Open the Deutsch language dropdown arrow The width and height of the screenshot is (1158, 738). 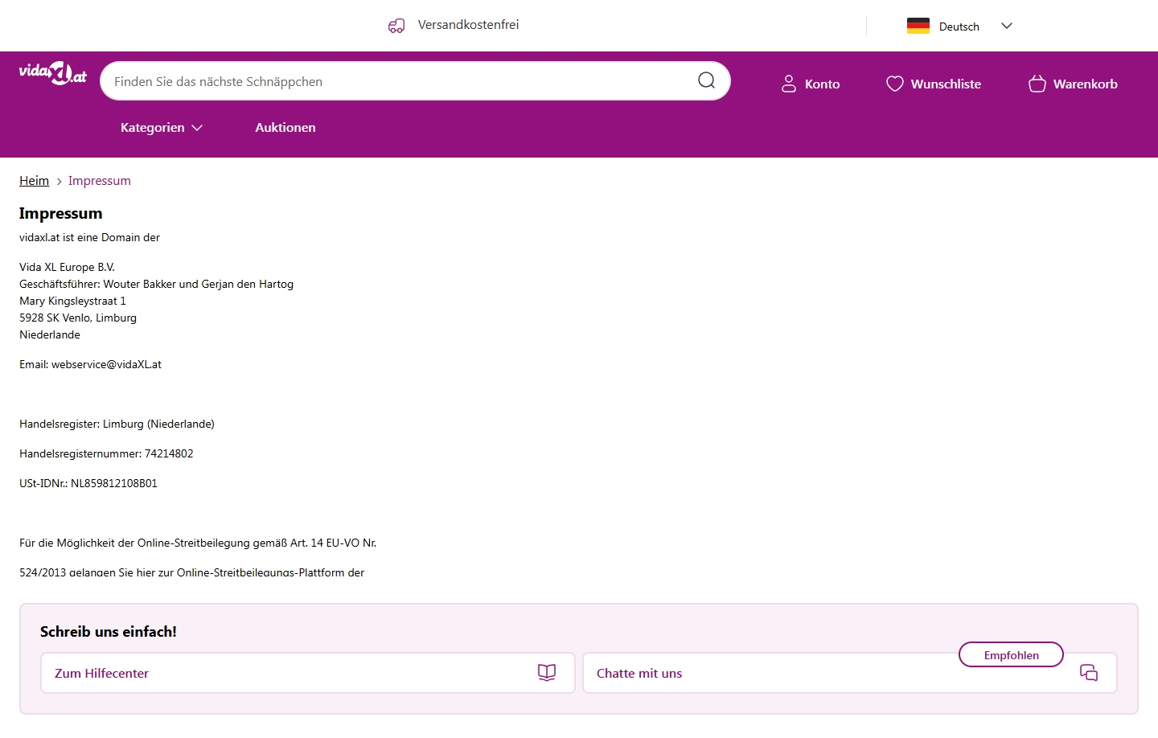tap(1007, 26)
